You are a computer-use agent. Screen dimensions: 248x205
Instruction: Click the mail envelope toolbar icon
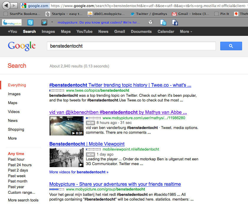151,22
